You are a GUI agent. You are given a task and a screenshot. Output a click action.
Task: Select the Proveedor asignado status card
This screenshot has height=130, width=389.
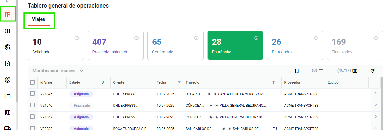click(x=116, y=46)
